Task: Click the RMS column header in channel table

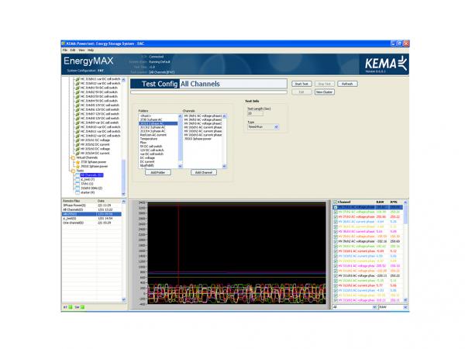Action: [x=394, y=202]
